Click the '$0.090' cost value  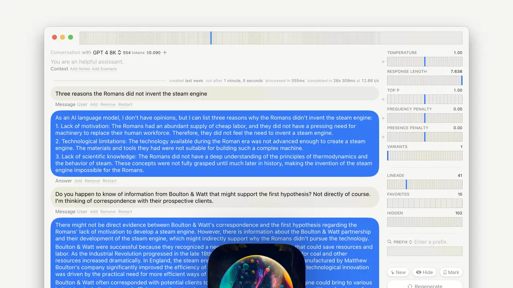153,52
